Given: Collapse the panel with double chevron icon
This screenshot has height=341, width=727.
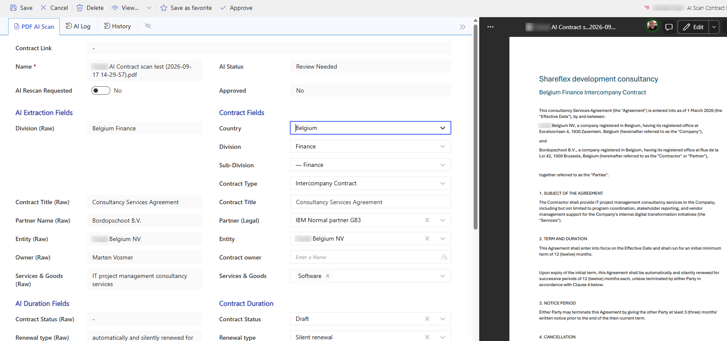Looking at the screenshot, I should tap(462, 27).
